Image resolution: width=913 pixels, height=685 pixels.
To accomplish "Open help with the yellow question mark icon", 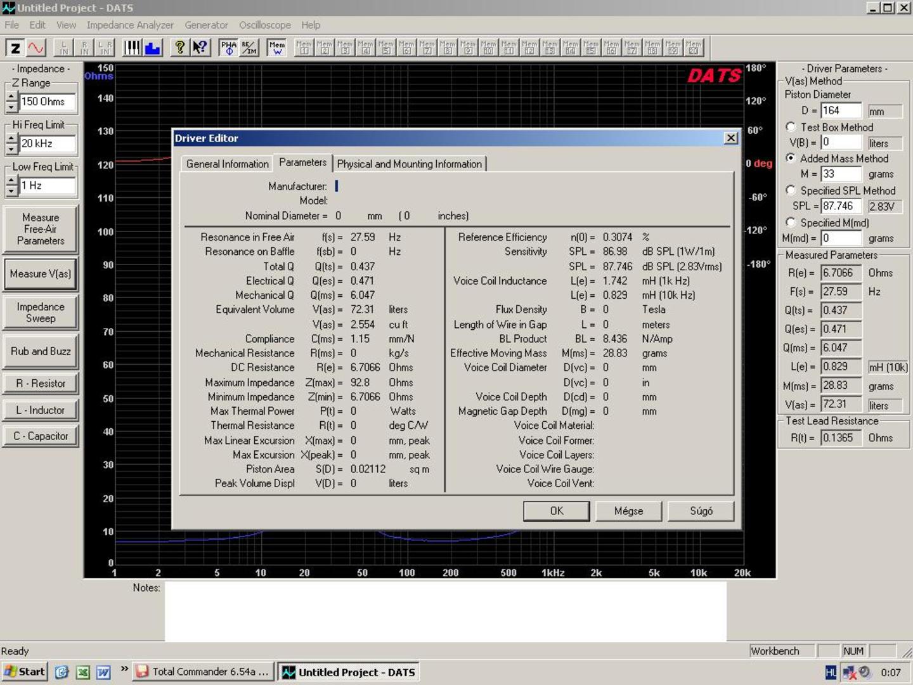I will click(x=180, y=48).
